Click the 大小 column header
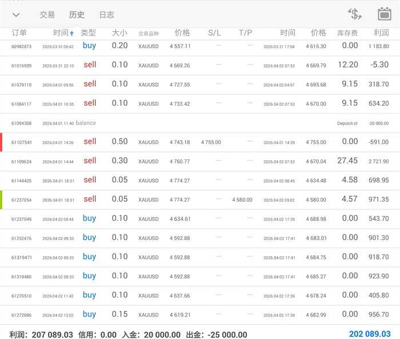Screen dimensions: 400x339 coord(119,33)
